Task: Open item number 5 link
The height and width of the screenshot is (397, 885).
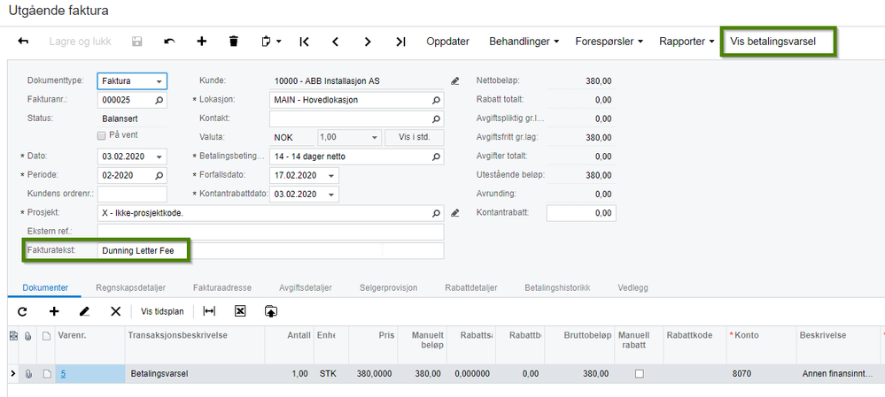Action: pyautogui.click(x=63, y=374)
